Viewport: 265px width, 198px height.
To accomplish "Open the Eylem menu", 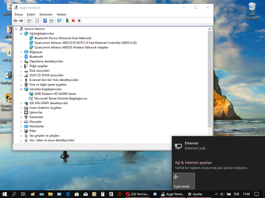I will coord(31,14).
